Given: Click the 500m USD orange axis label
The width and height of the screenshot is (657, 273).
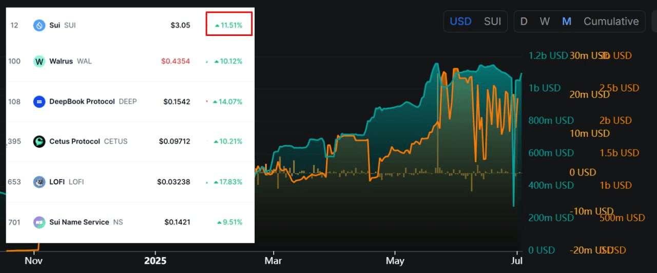Looking at the screenshot, I should (x=622, y=218).
